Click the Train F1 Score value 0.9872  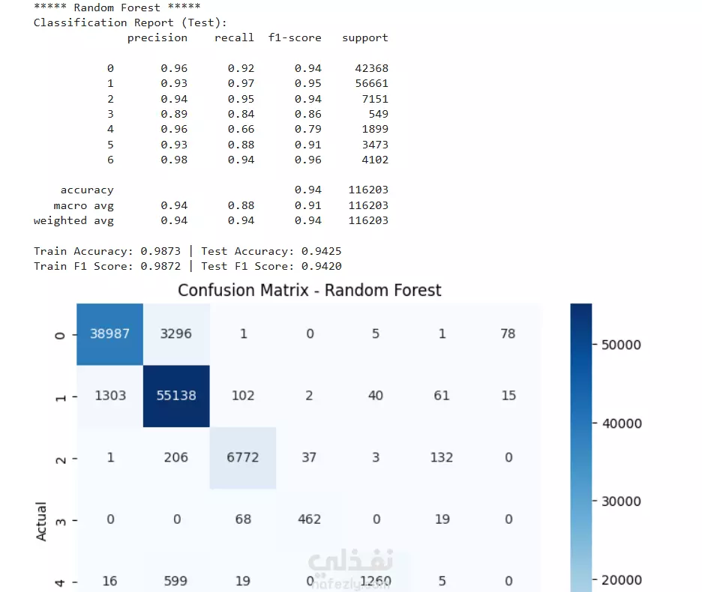click(x=160, y=267)
